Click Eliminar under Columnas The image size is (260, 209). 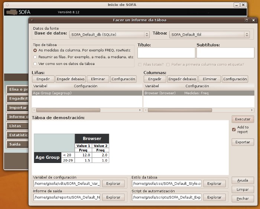pyautogui.click(x=209, y=79)
